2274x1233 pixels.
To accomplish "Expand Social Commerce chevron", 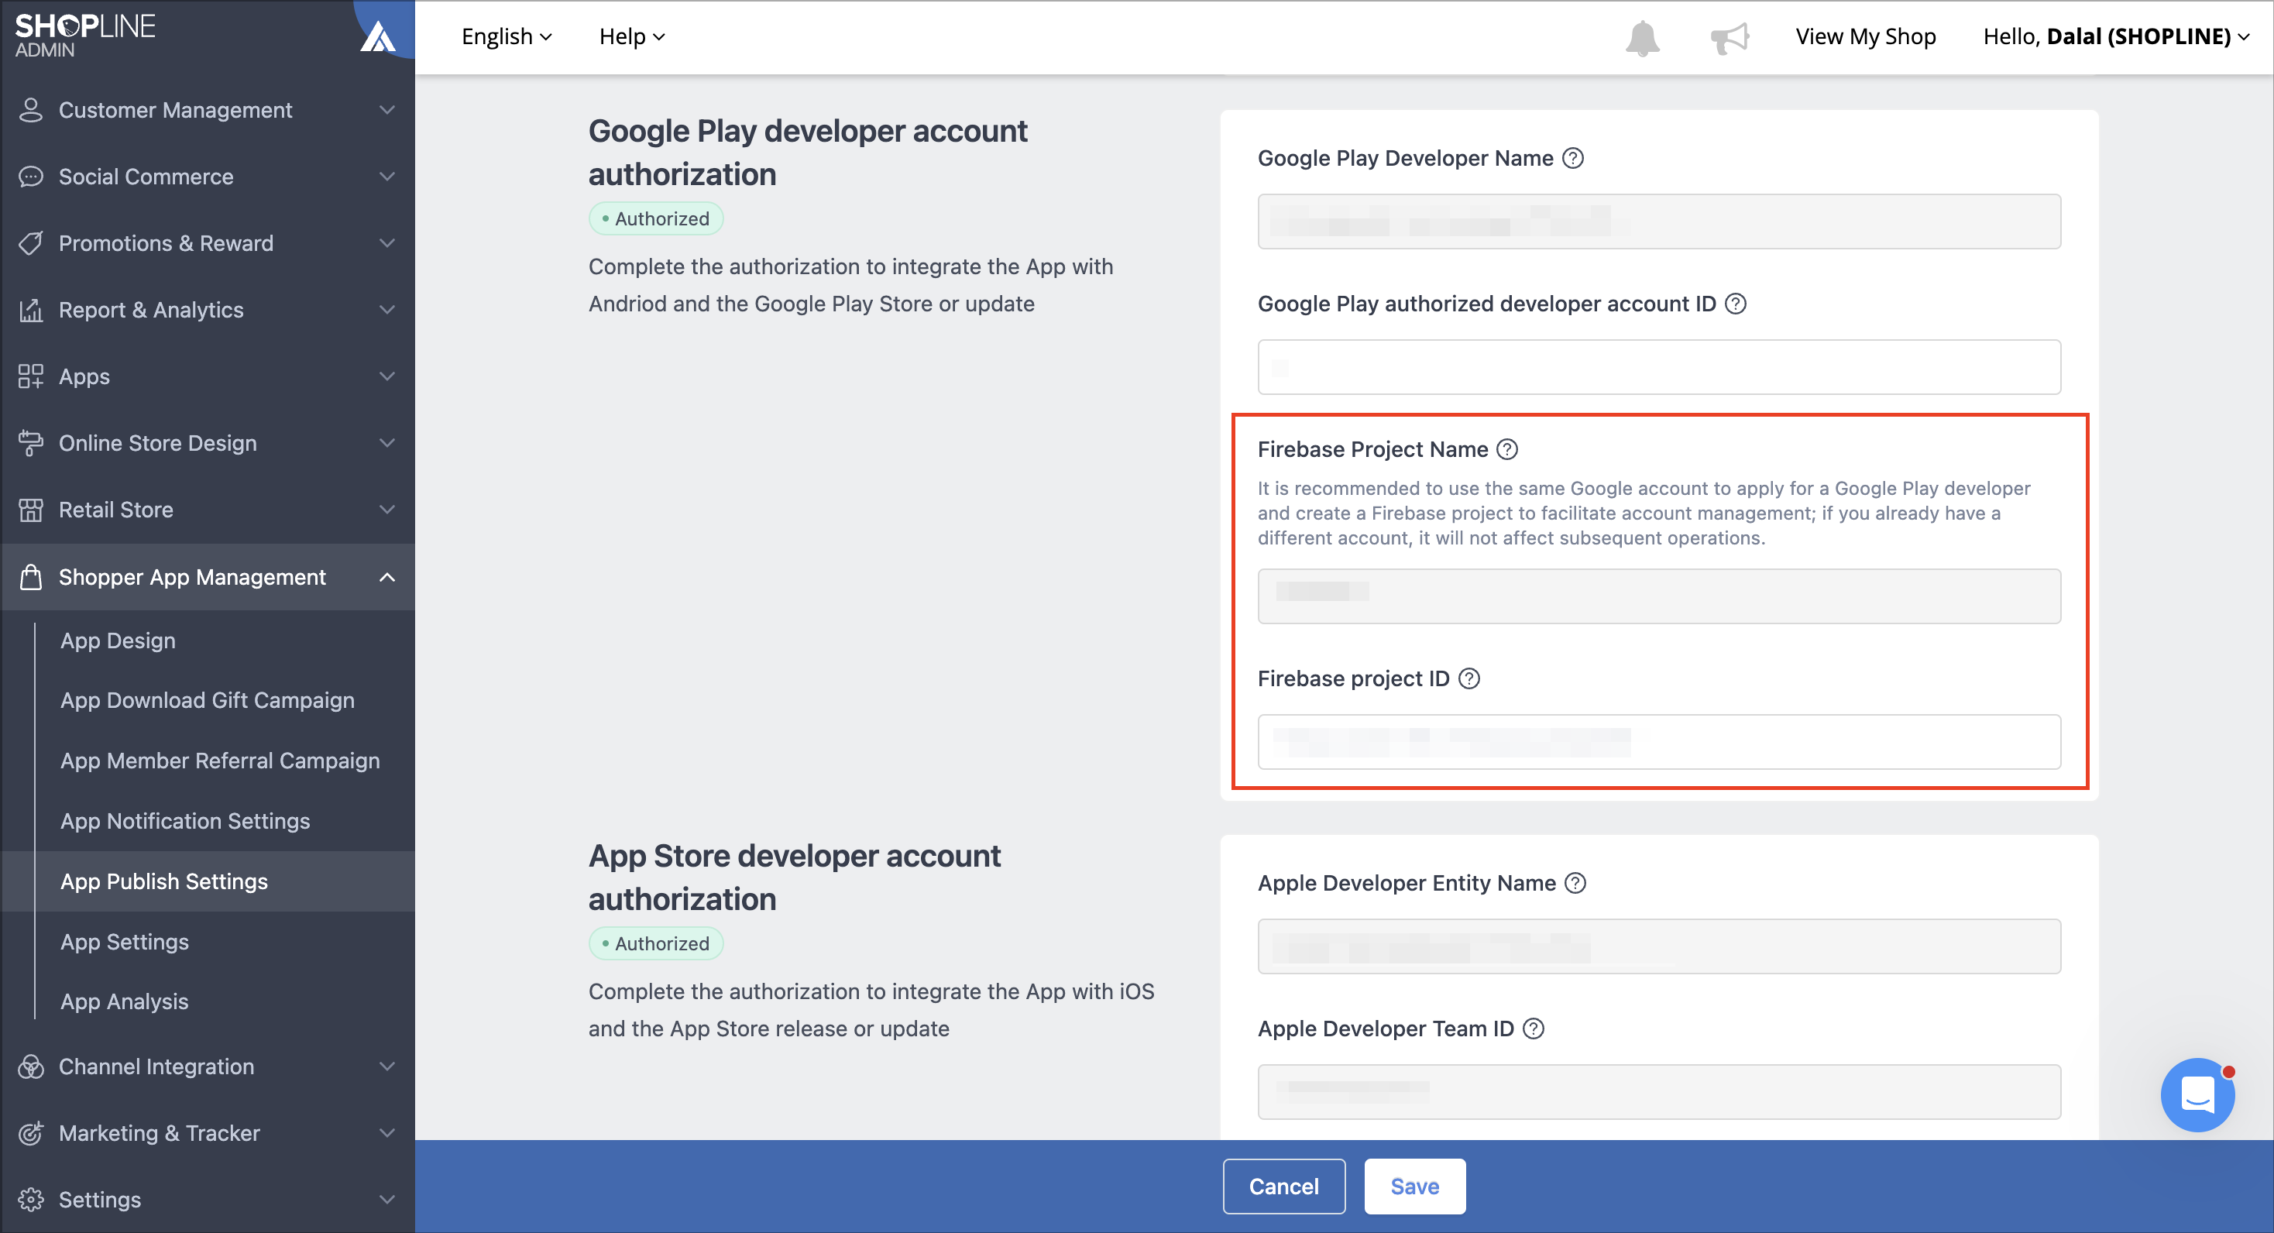I will click(x=386, y=177).
